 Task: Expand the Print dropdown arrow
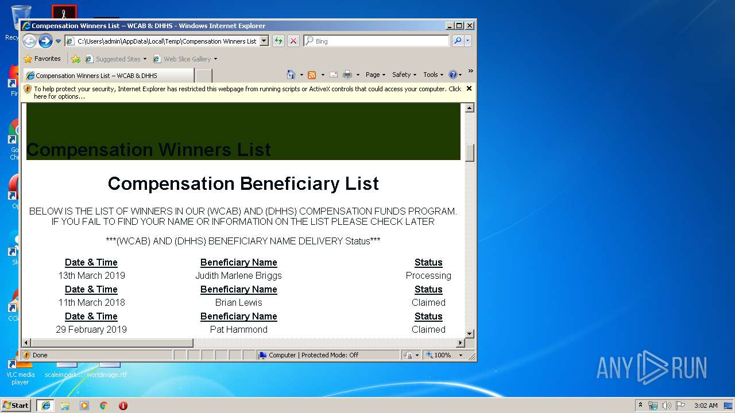pos(358,75)
